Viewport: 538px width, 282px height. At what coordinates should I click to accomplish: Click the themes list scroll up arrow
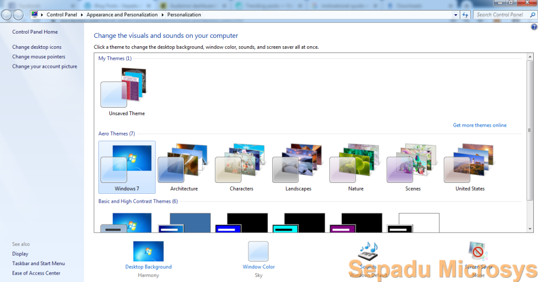coord(530,57)
